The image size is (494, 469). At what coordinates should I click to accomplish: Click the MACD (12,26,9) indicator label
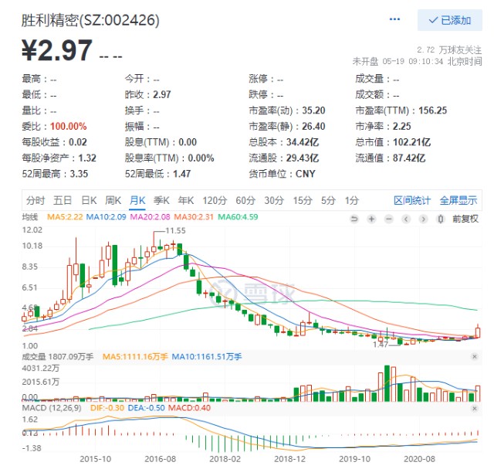point(52,408)
